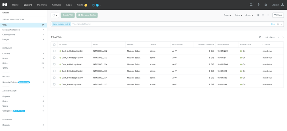Check the Cust_A-HadoopSlave0 row checkbox
This screenshot has width=287, height=131.
coord(54,57)
